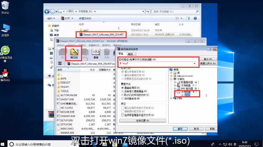Click Explorer's 新建文件夹 (New folder) toolbar button

tap(85, 19)
